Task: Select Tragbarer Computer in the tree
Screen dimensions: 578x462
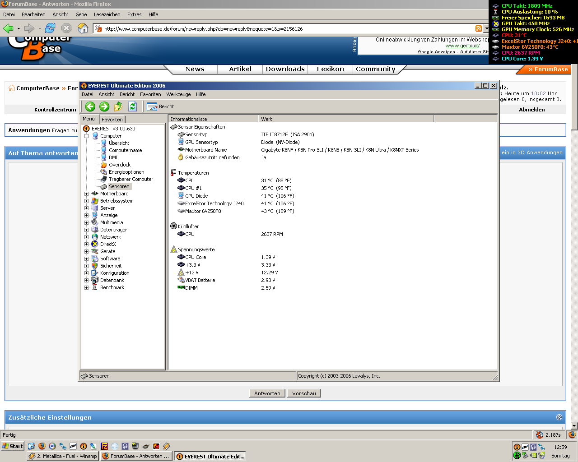Action: tap(131, 179)
